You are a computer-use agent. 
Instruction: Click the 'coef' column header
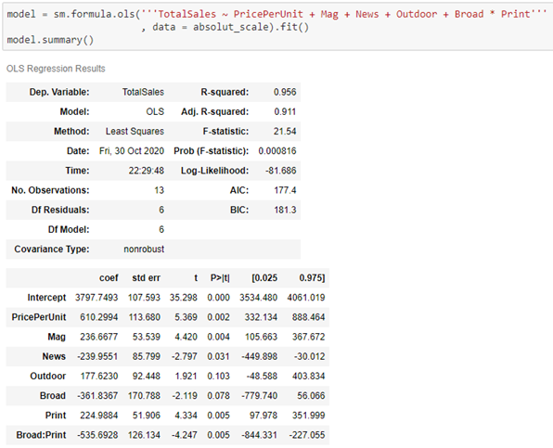click(x=109, y=278)
